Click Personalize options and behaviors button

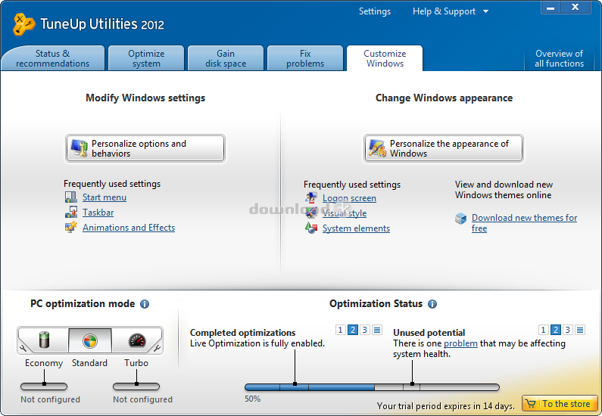145,148
